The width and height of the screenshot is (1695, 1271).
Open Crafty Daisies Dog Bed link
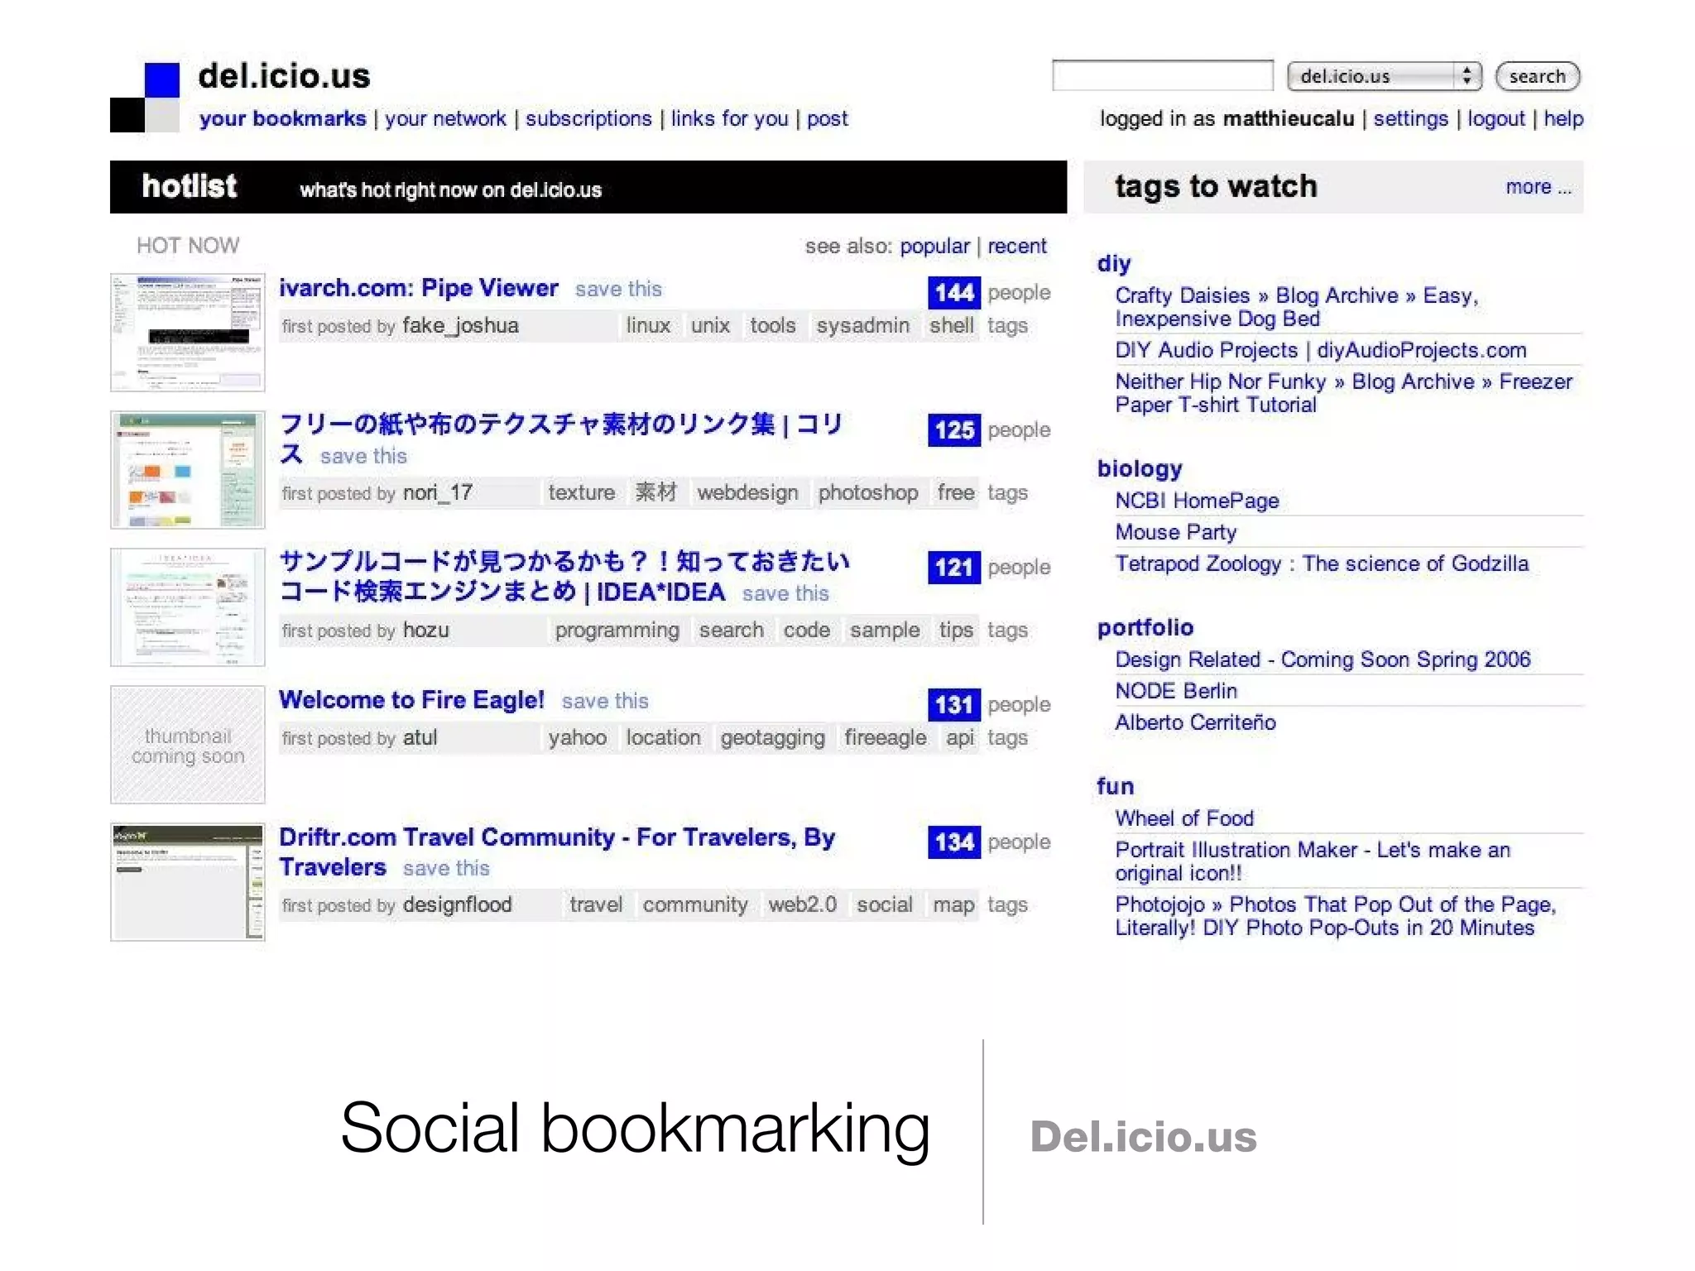pyautogui.click(x=1297, y=307)
